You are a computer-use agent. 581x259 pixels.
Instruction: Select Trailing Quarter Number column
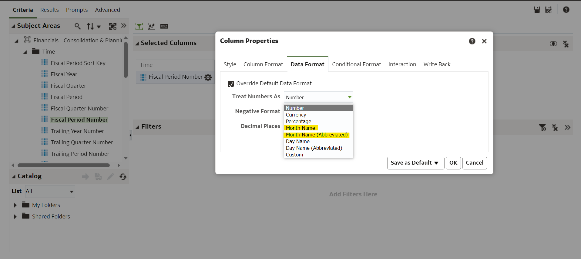point(82,143)
